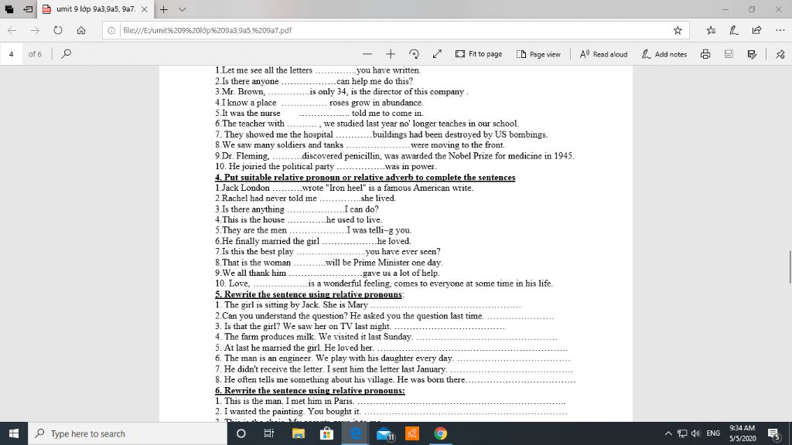This screenshot has width=792, height=445.
Task: Show hidden system tray icons
Action: click(x=667, y=433)
